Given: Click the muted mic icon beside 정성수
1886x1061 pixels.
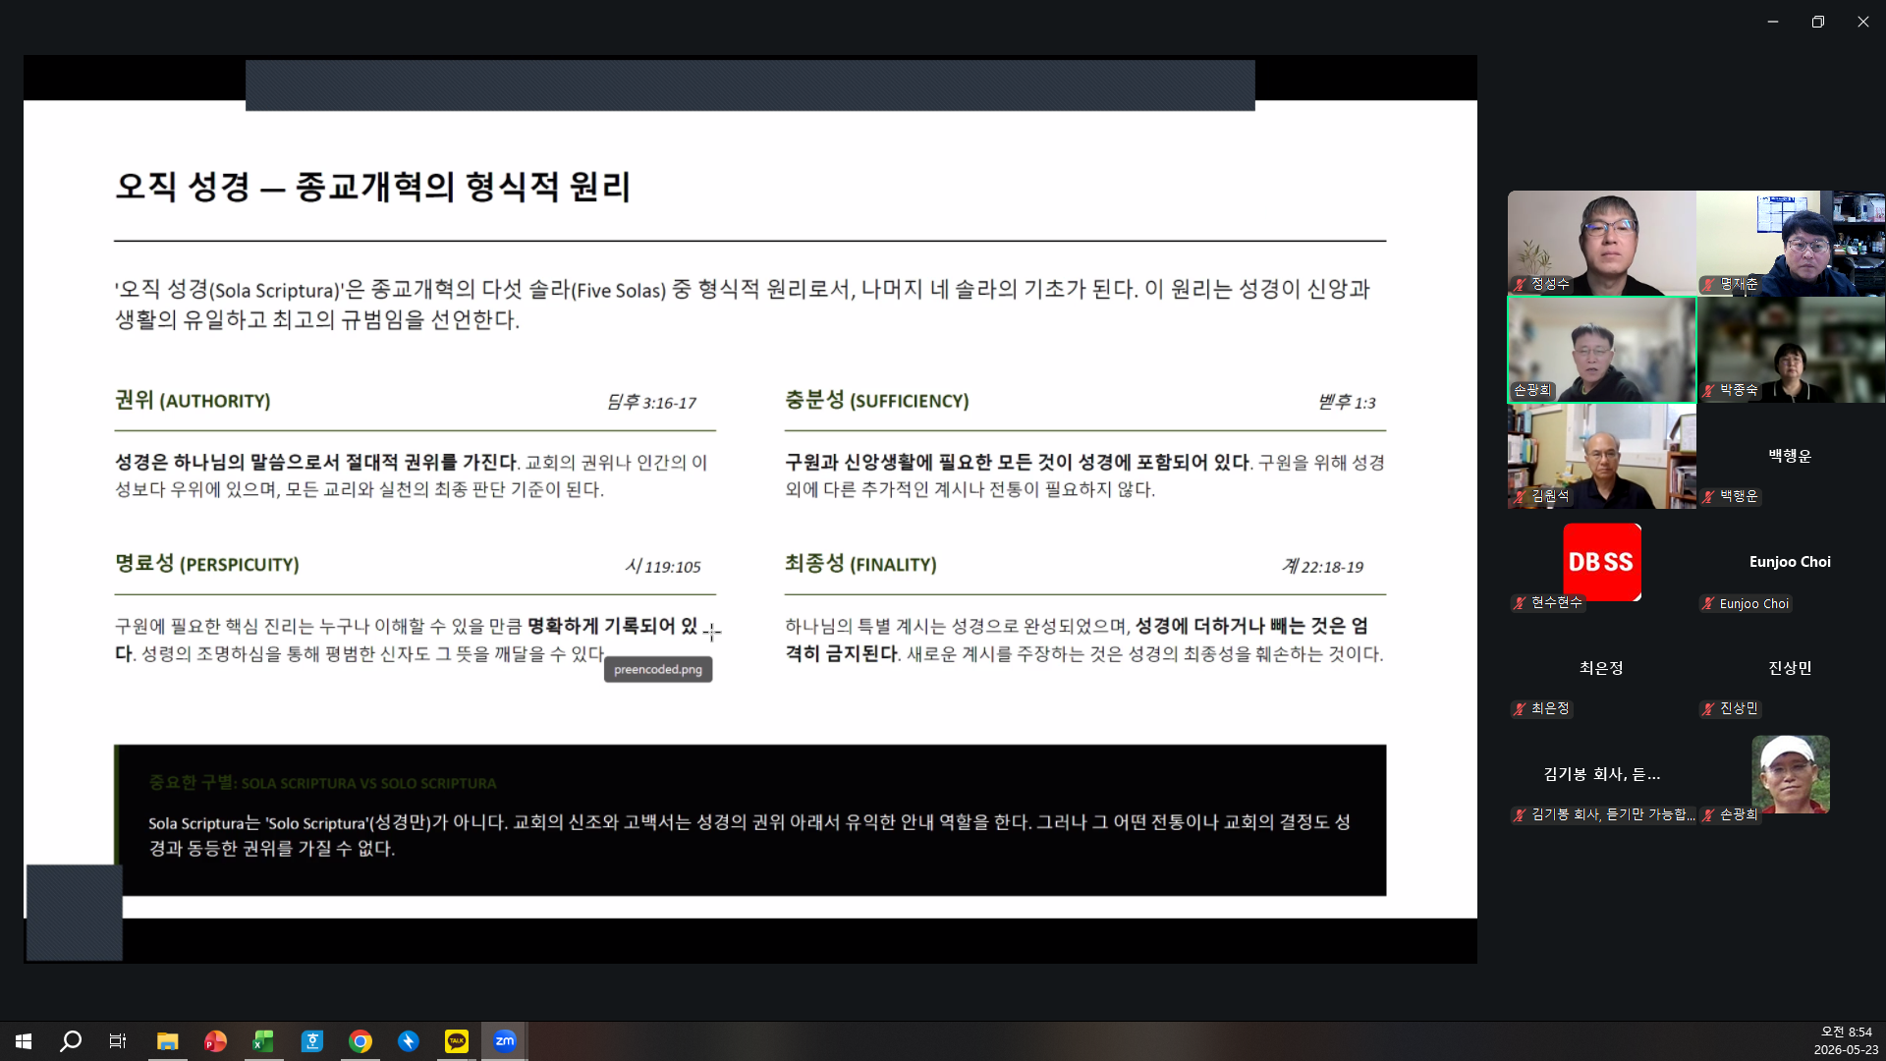Looking at the screenshot, I should 1521,285.
